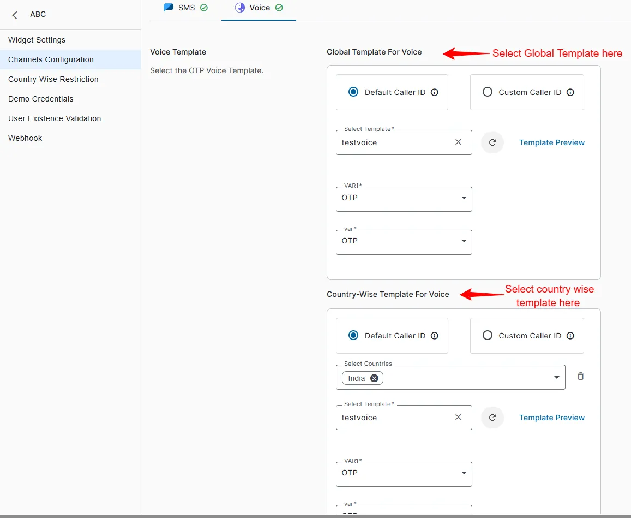Select Global Default Caller ID radio
Image resolution: width=631 pixels, height=518 pixels.
coord(353,92)
